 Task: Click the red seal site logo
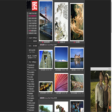[x=35, y=6]
